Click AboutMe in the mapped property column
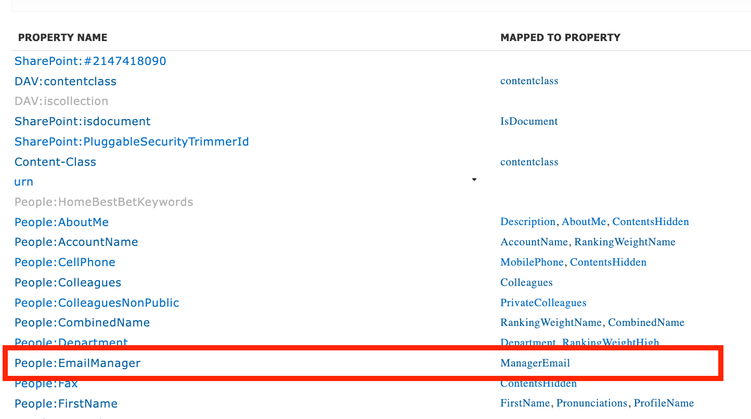Screen dimensions: 751x419 tap(584, 221)
